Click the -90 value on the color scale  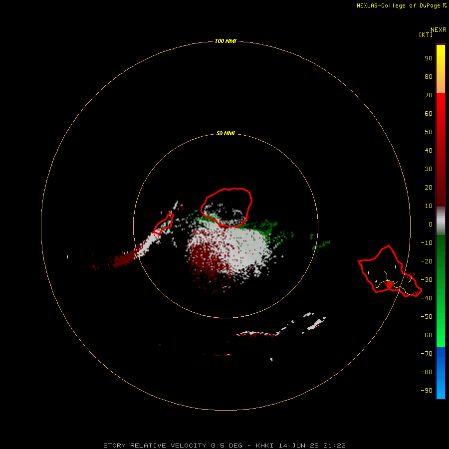(427, 391)
